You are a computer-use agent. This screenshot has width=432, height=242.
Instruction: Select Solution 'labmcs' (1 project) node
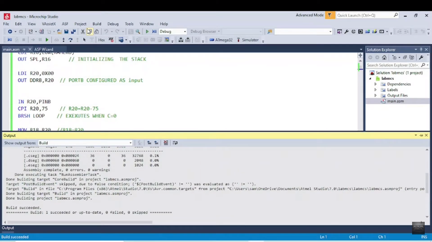click(x=399, y=73)
